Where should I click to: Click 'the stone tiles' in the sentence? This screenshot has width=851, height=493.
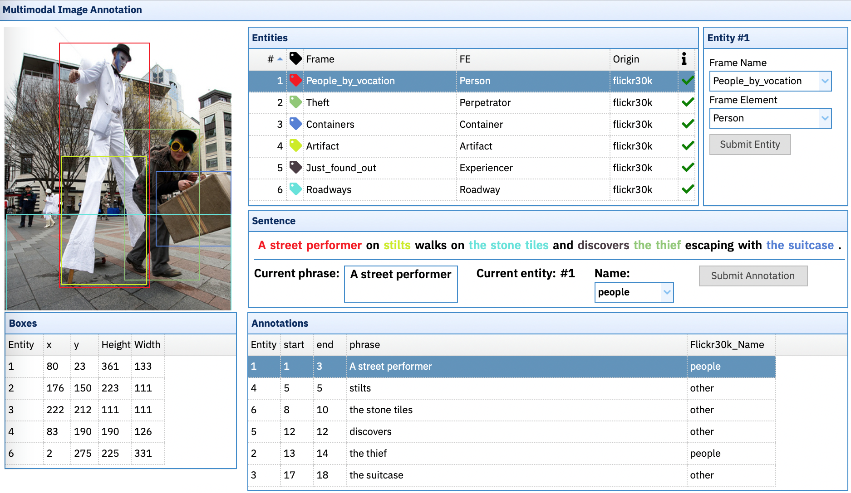click(x=508, y=245)
